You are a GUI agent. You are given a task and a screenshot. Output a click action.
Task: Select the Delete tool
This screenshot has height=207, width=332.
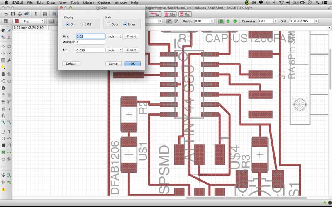3,74
